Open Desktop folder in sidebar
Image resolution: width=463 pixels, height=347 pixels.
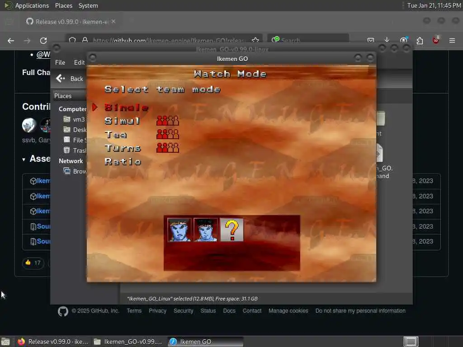75,130
